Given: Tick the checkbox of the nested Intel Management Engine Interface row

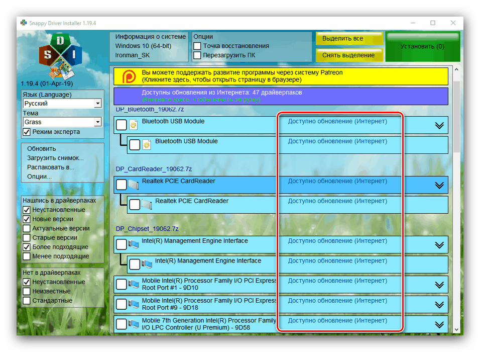Looking at the screenshot, I should [135, 265].
